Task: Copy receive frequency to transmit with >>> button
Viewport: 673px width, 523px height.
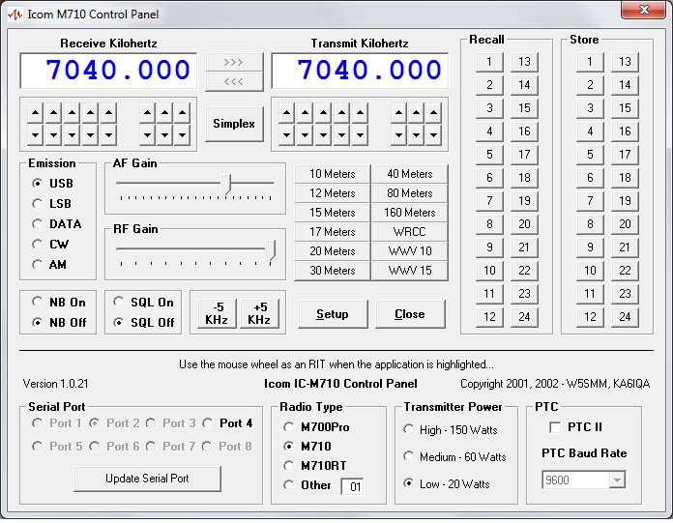Action: [x=234, y=63]
